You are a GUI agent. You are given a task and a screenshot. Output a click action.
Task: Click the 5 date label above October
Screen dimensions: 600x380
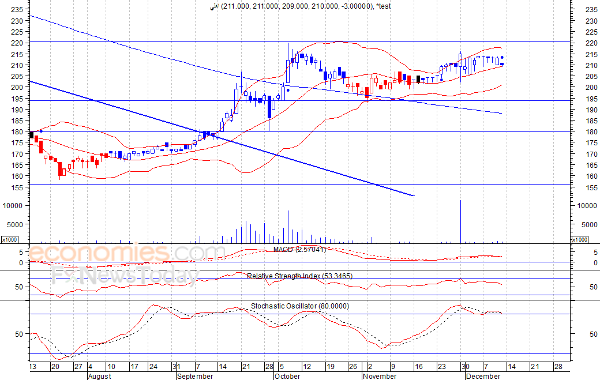[x=282, y=367]
